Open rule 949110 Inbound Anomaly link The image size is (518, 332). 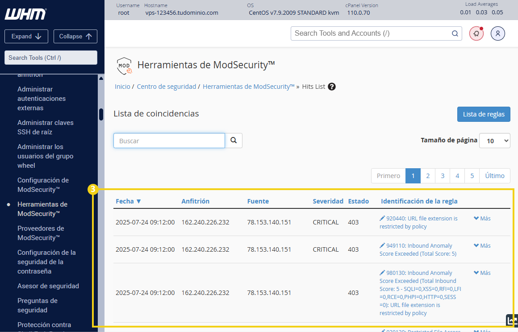pos(418,249)
